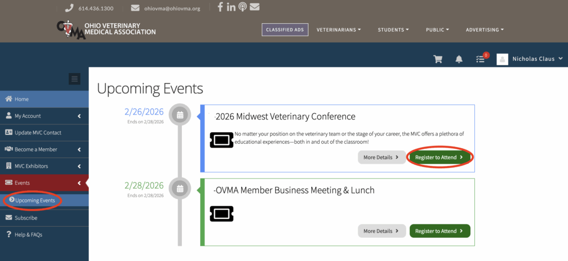Expand the MVC Exhibitors sidebar section
This screenshot has height=261, width=568.
tap(44, 166)
